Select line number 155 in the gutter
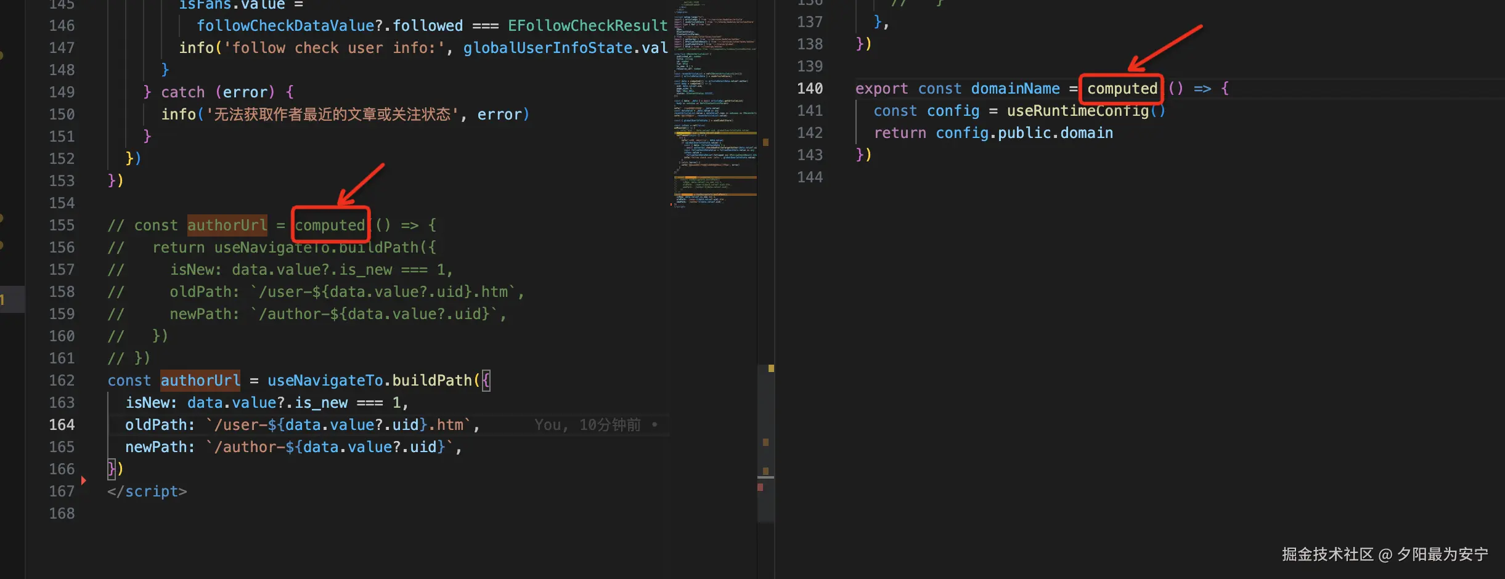The image size is (1505, 579). pyautogui.click(x=62, y=225)
